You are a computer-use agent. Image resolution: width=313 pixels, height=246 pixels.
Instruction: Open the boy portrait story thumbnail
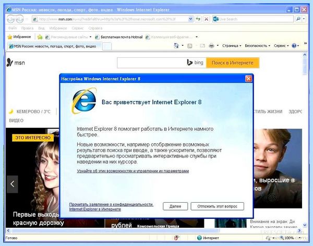[x=278, y=168]
